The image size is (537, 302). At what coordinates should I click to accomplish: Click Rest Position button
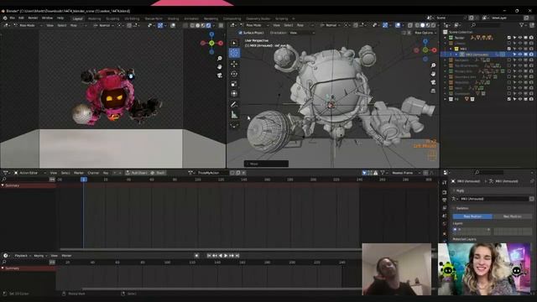pos(513,216)
